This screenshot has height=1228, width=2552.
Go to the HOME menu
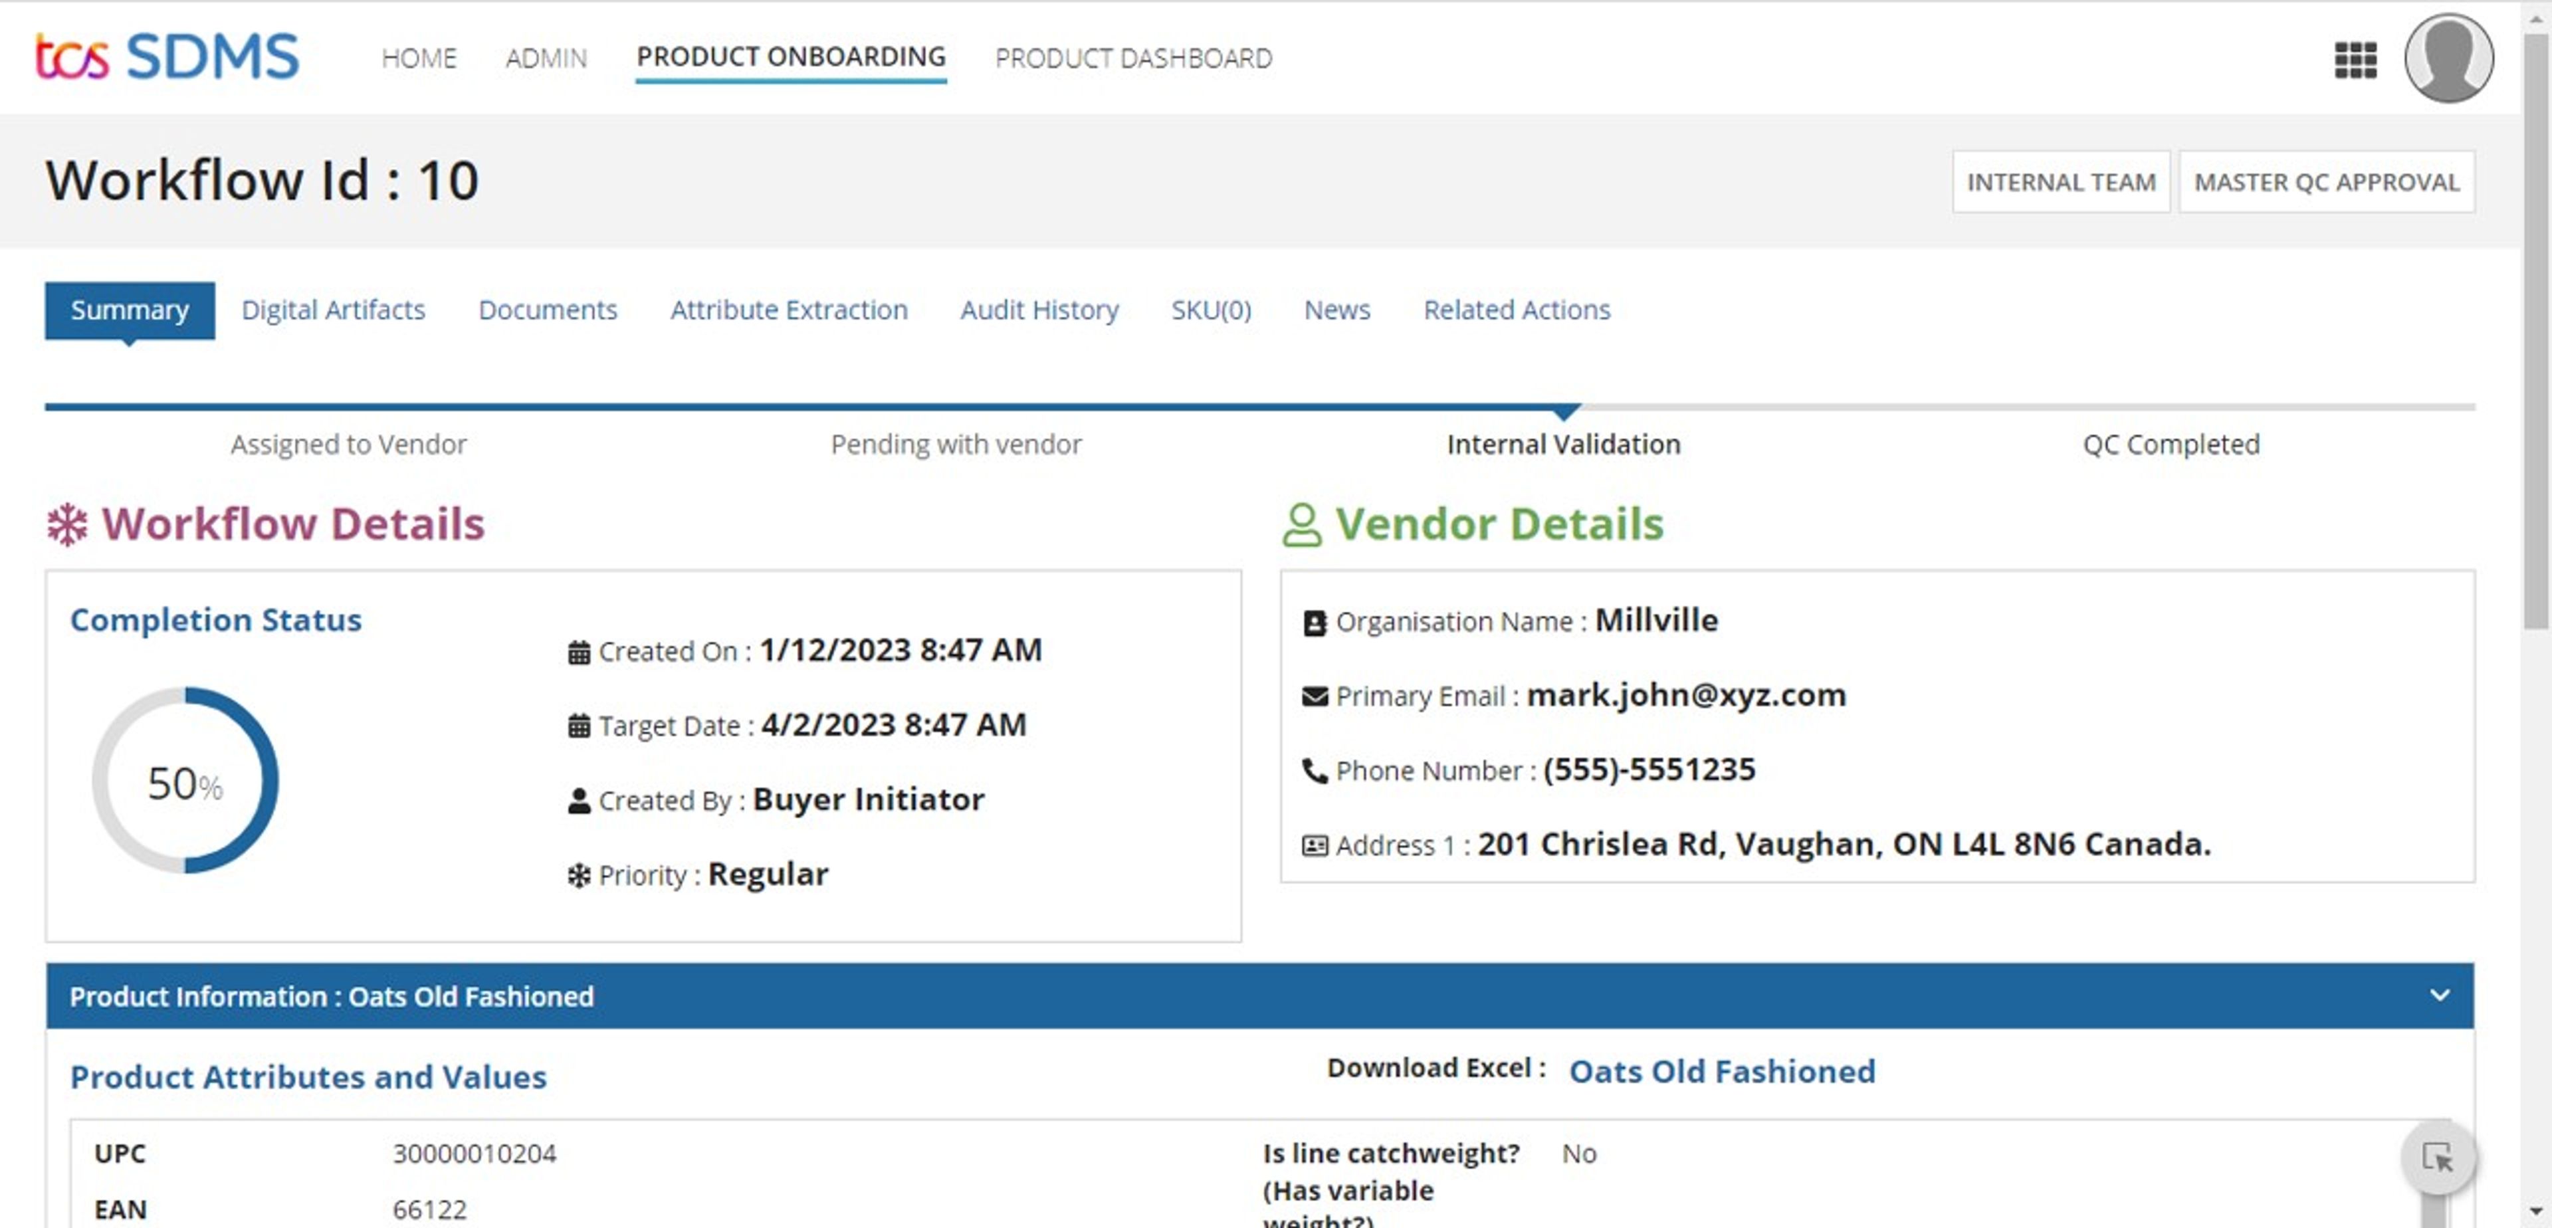(419, 58)
